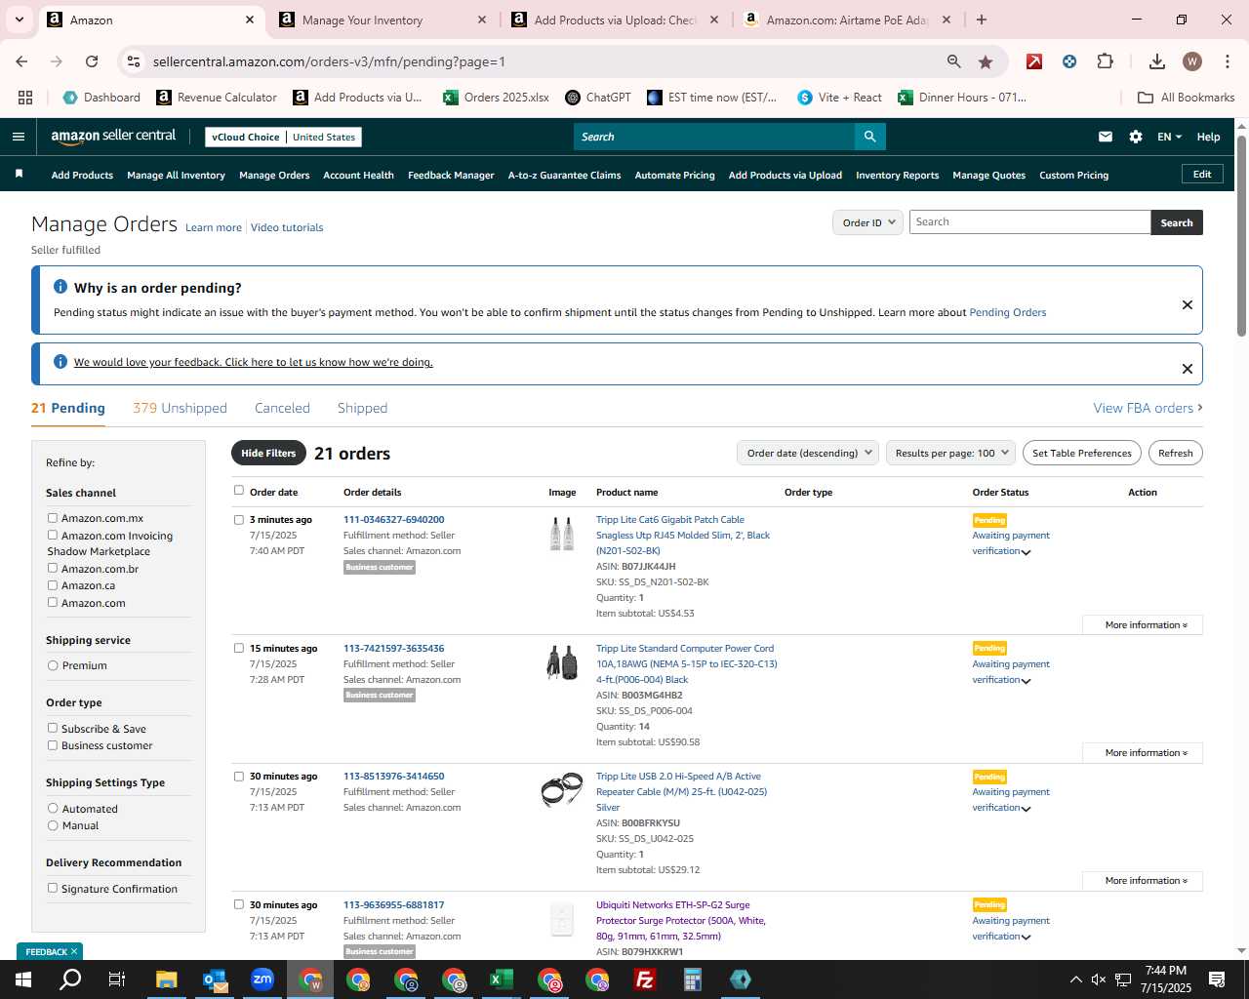The width and height of the screenshot is (1249, 999).
Task: Open FileZilla from the taskbar
Action: (644, 979)
